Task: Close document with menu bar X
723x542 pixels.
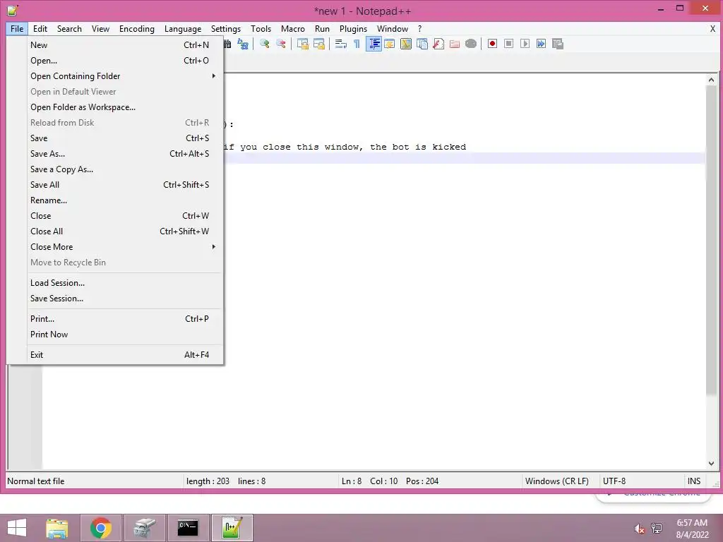Action: click(712, 28)
